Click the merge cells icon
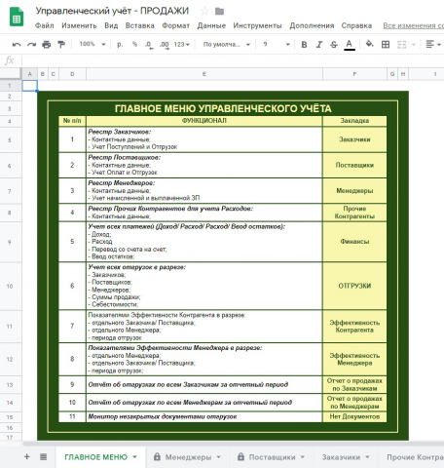 (402, 45)
